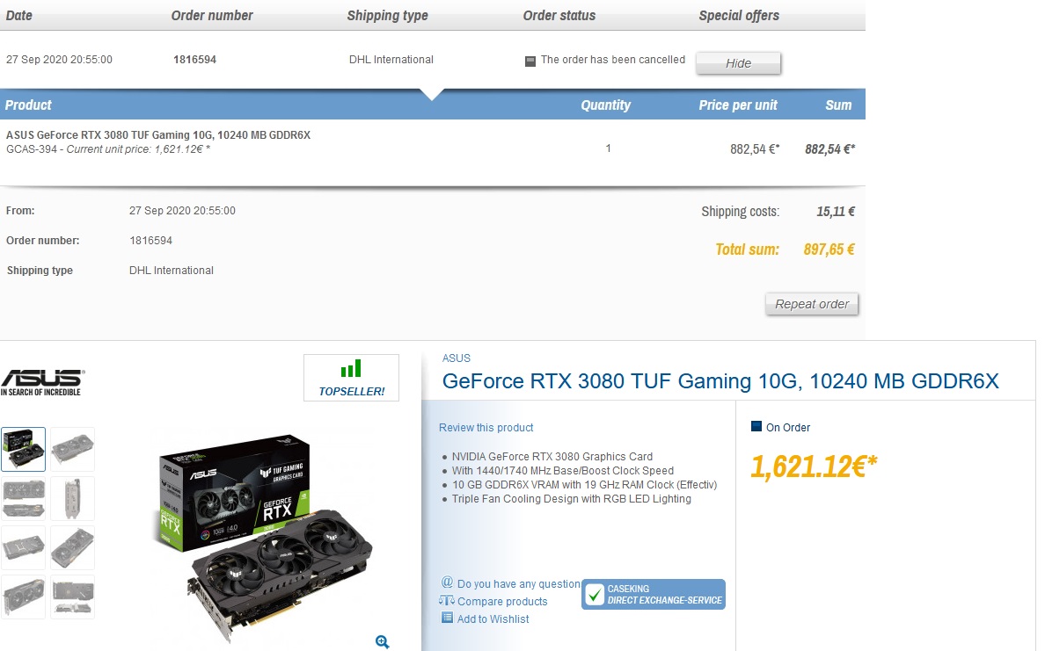Select the thumbnail showing the upright side view
This screenshot has width=1045, height=651.
click(x=73, y=498)
